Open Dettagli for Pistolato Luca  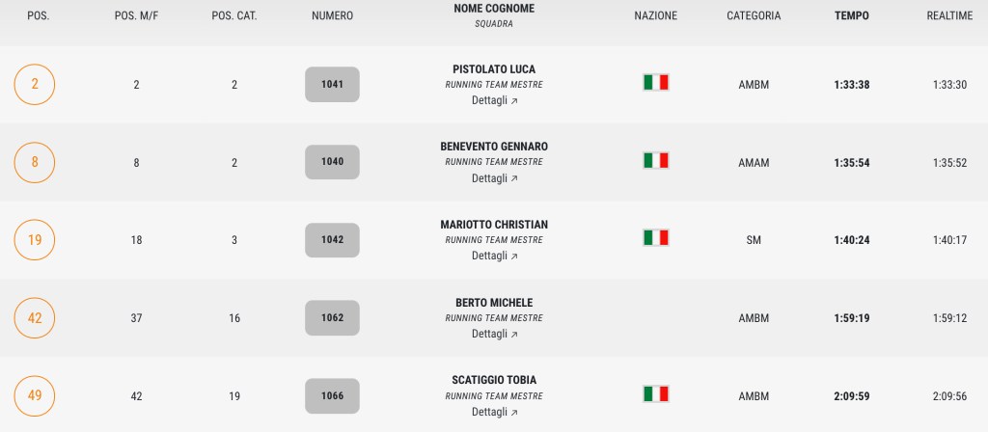[x=494, y=100]
